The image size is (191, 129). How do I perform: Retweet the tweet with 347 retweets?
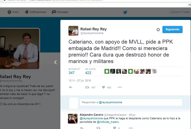pyautogui.click(x=87, y=87)
